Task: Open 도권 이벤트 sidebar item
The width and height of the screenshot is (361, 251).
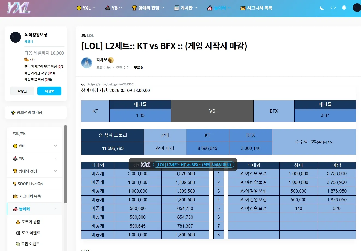Action: pyautogui.click(x=30, y=244)
